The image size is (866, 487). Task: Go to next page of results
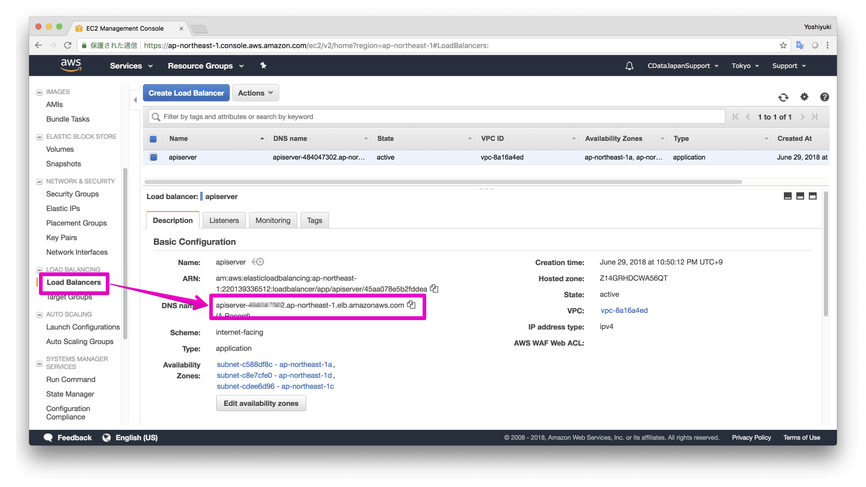(802, 117)
